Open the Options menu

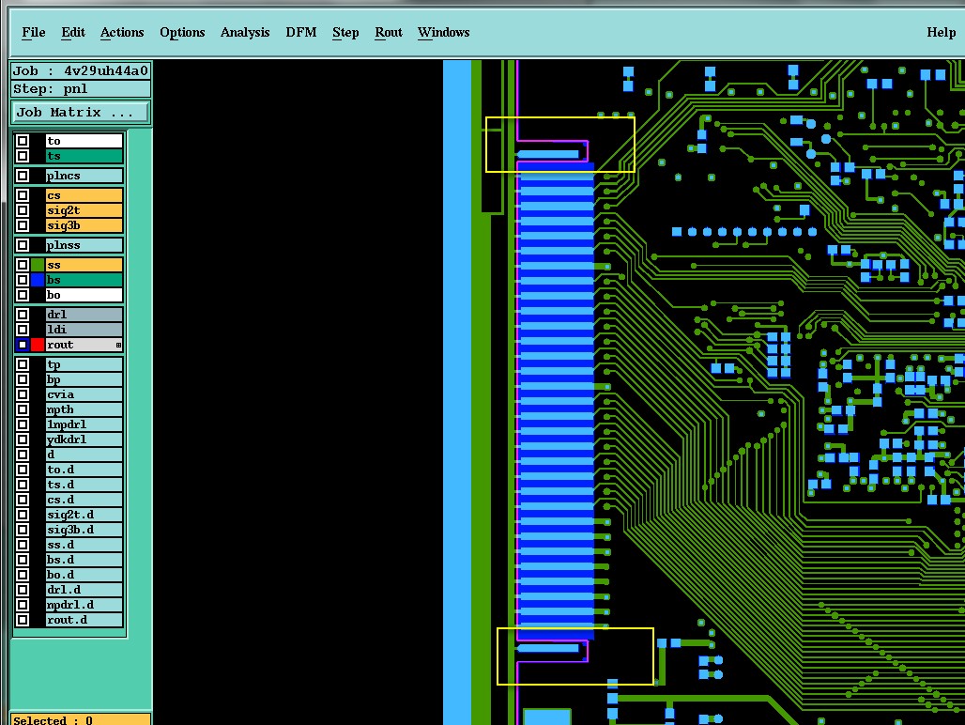[x=182, y=33]
